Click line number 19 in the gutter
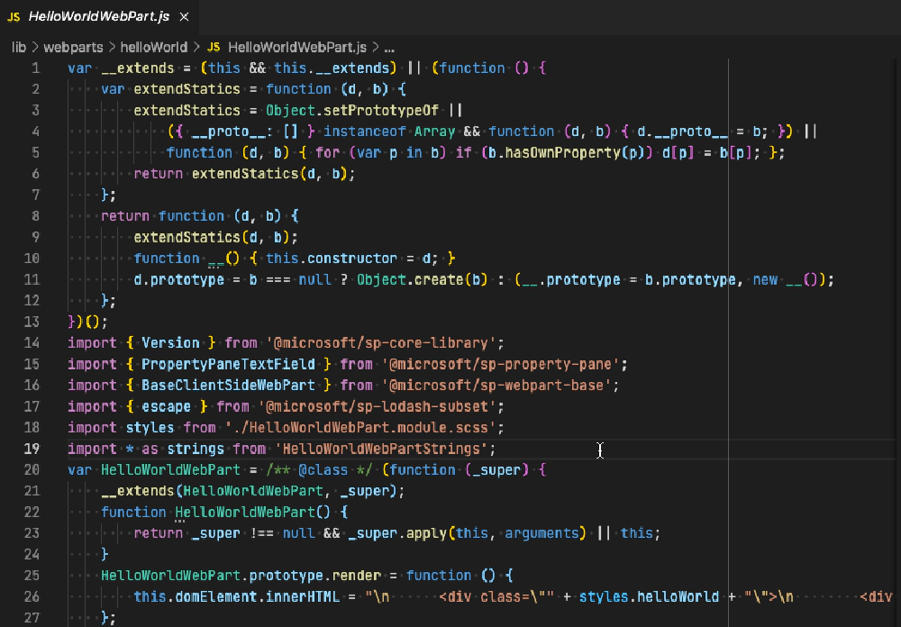Screen dimensions: 901x627 click(x=32, y=449)
